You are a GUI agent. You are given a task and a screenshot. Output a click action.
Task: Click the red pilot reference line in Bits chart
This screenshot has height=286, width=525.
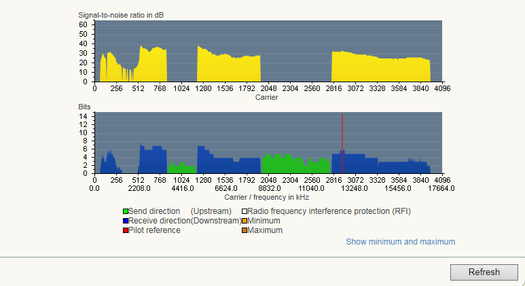(x=342, y=143)
